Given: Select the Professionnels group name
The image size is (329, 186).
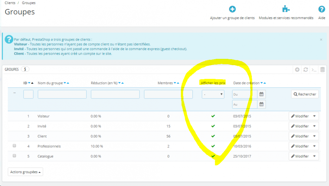Looking at the screenshot, I should coord(49,146).
